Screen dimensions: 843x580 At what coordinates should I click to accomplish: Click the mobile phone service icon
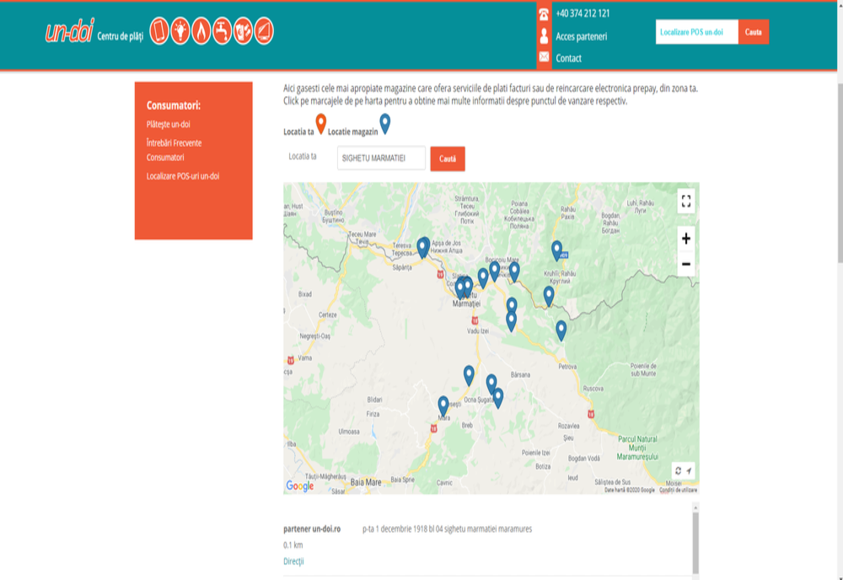[159, 31]
